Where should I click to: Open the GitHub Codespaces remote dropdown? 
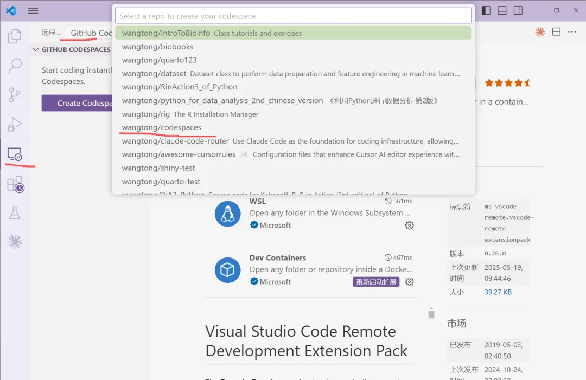pyautogui.click(x=90, y=33)
